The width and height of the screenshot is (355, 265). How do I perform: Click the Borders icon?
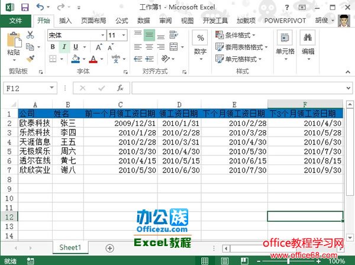(x=53, y=59)
